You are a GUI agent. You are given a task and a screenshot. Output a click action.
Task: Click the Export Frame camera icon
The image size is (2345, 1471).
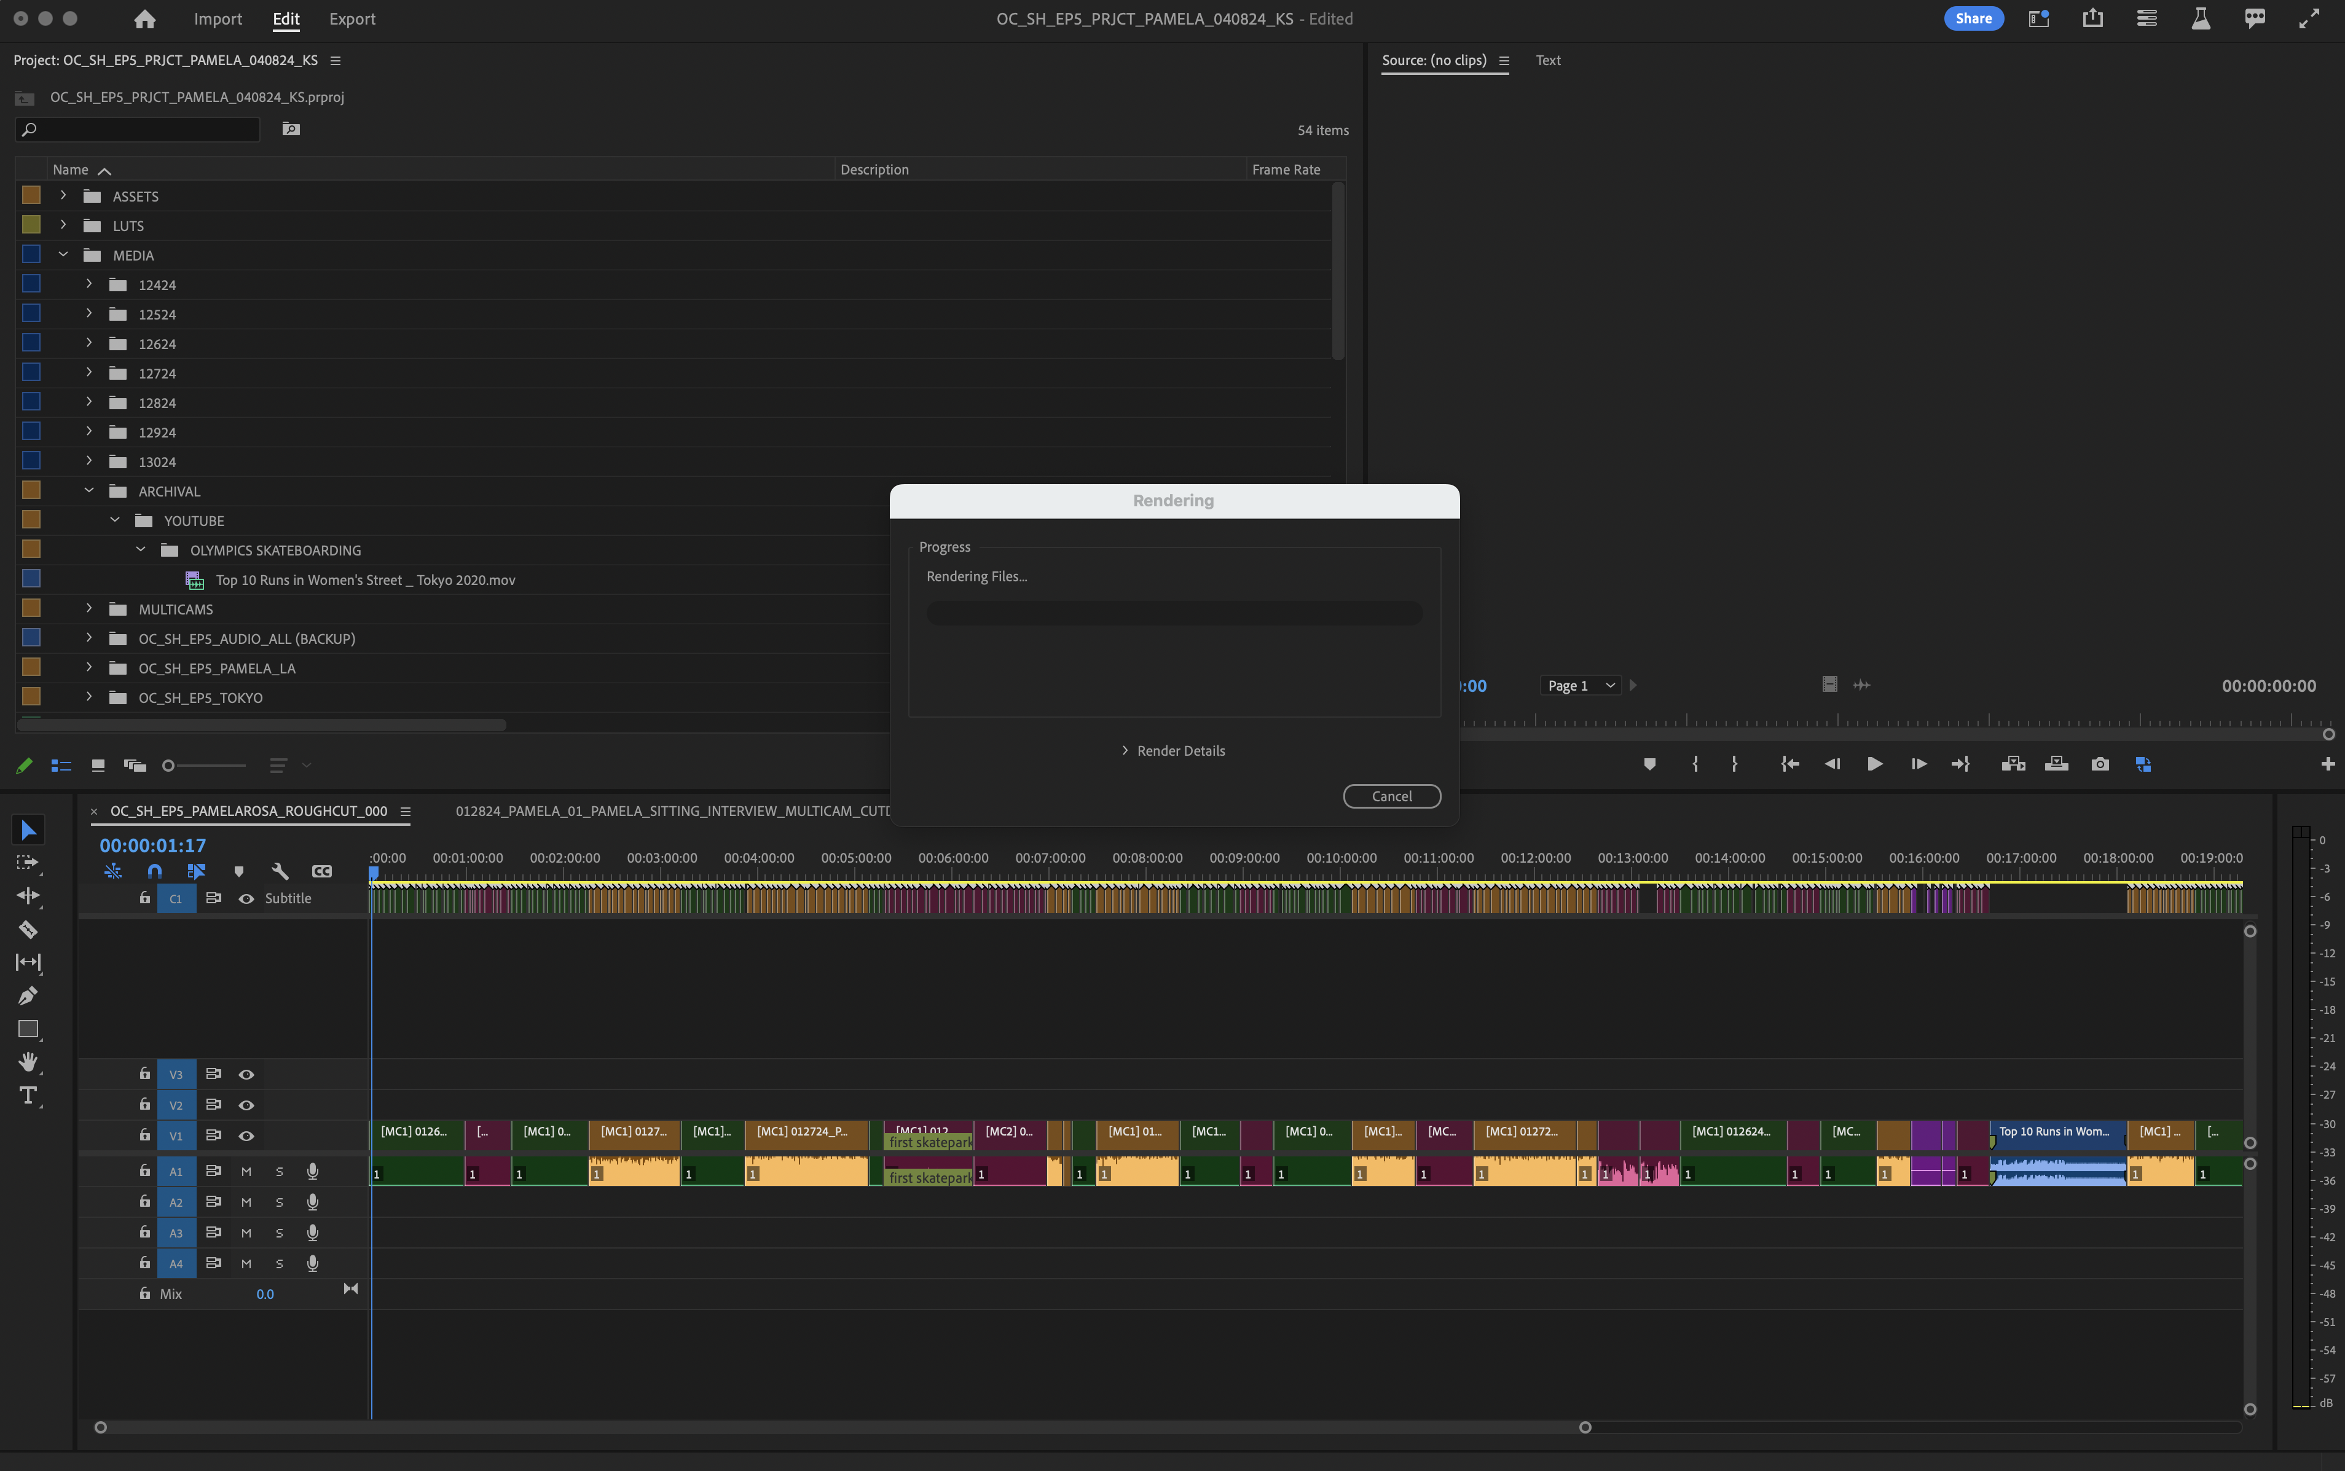click(2101, 764)
